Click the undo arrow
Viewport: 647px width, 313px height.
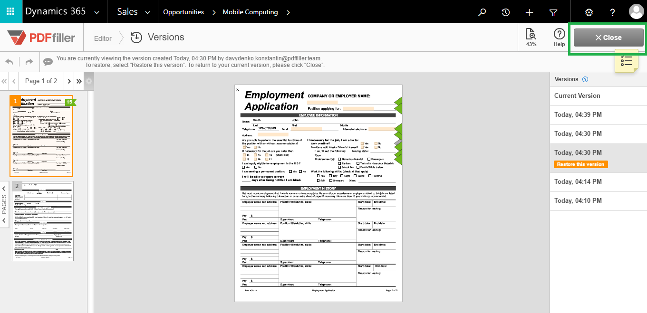tap(10, 61)
